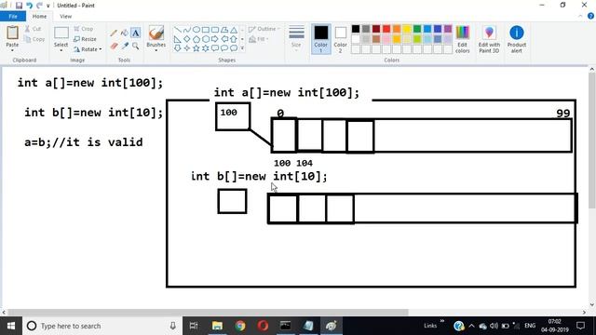Open Customize Quick Access Toolbar dropdown
Screen dimensions: 596x335
48,6
